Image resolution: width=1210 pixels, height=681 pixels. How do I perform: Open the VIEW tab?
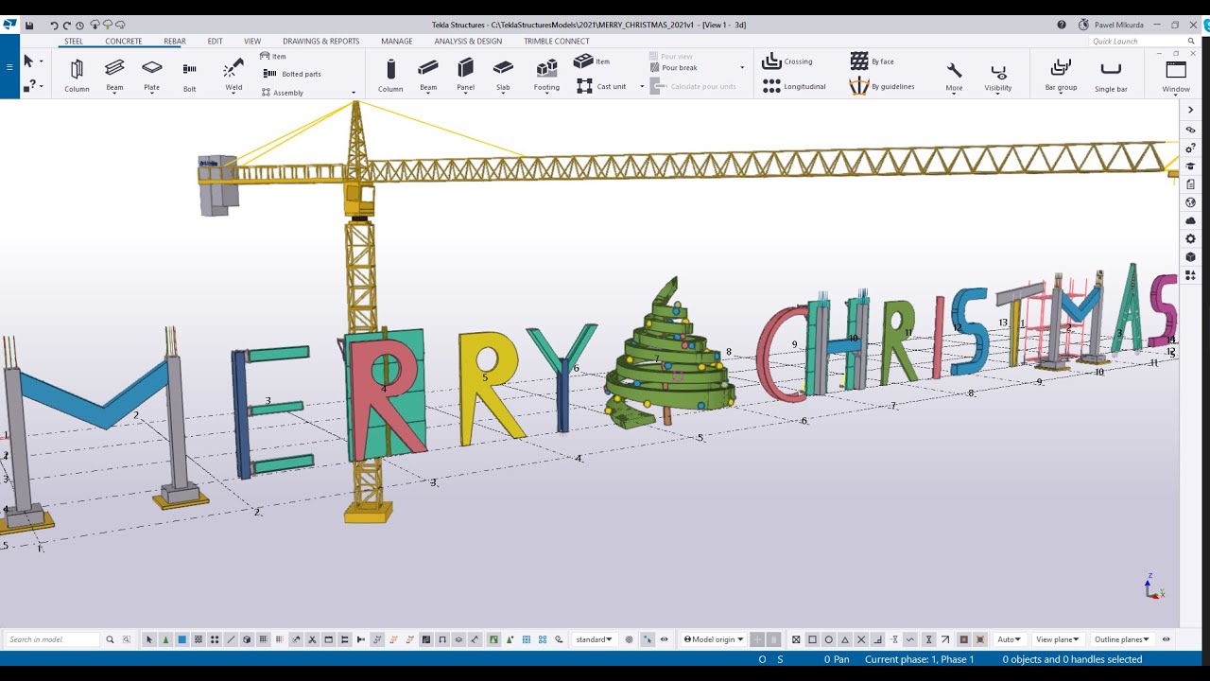[x=252, y=42]
